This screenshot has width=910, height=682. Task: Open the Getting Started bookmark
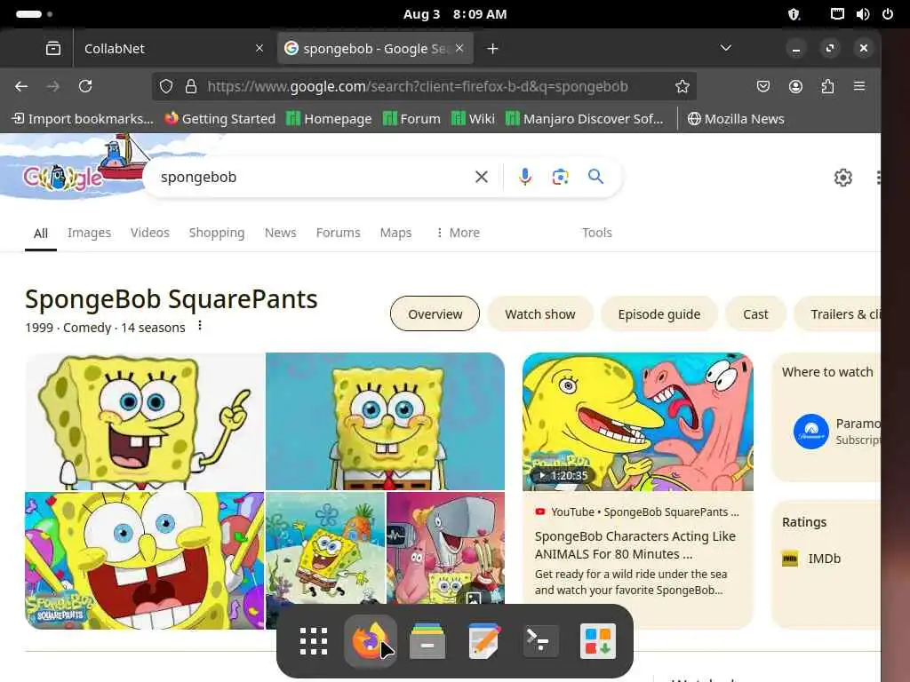tap(220, 118)
